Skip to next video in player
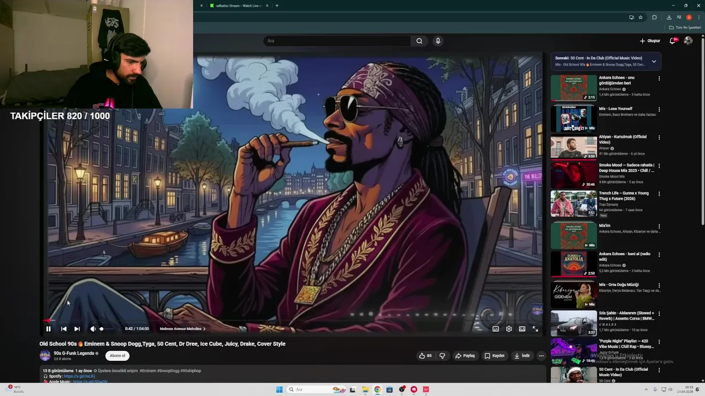 (x=77, y=329)
